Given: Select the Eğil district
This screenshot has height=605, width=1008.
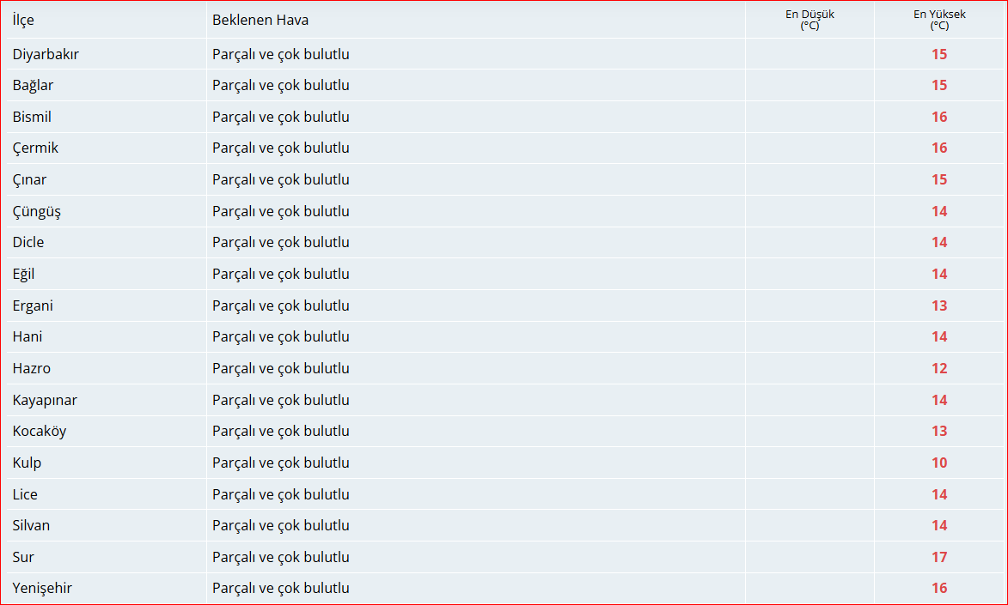Looking at the screenshot, I should click(23, 274).
